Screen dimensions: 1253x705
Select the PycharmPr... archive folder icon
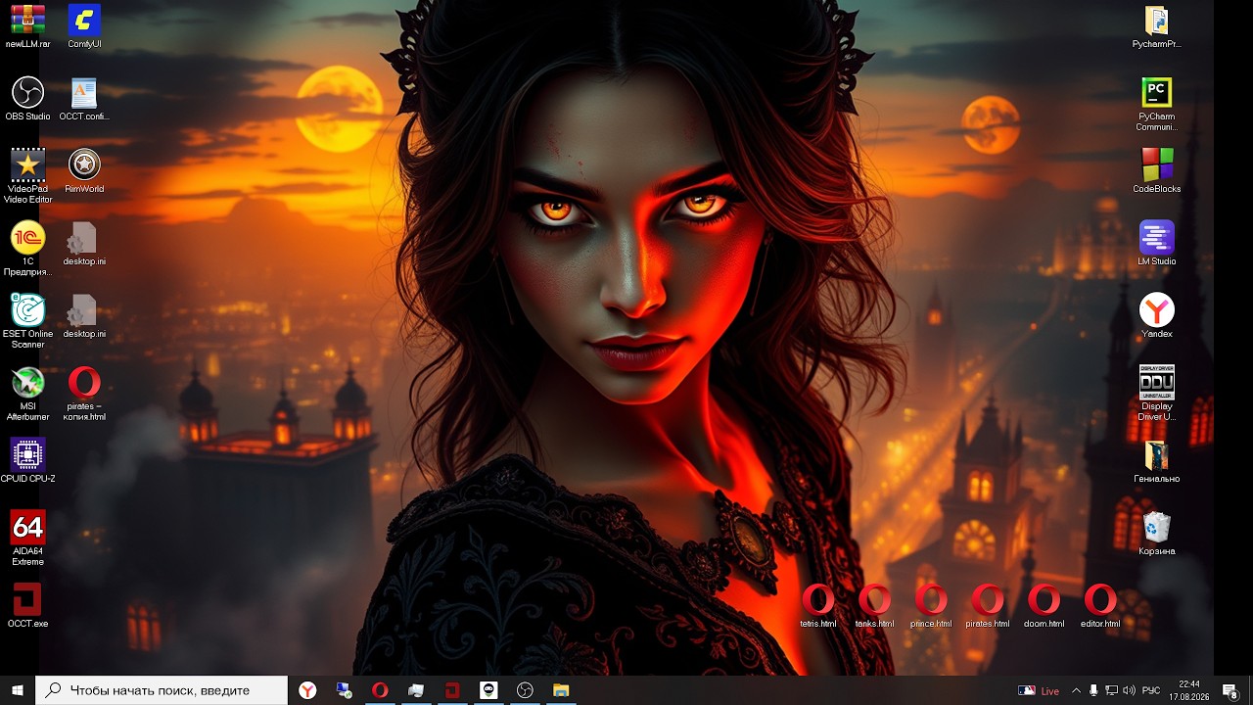click(x=1157, y=26)
